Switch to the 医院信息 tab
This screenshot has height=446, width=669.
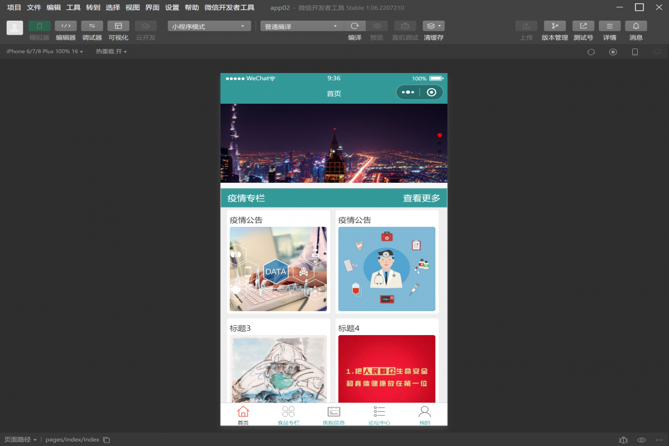(334, 415)
